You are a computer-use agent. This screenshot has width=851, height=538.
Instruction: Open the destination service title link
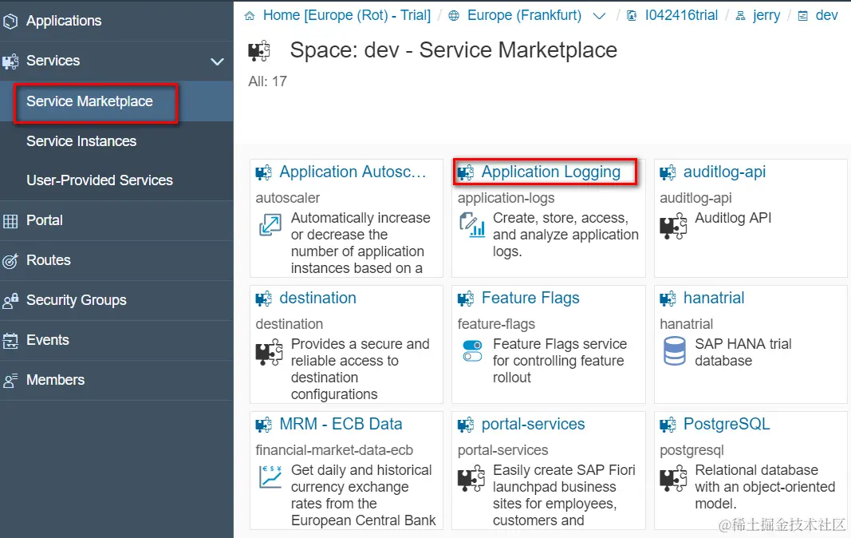coord(317,298)
